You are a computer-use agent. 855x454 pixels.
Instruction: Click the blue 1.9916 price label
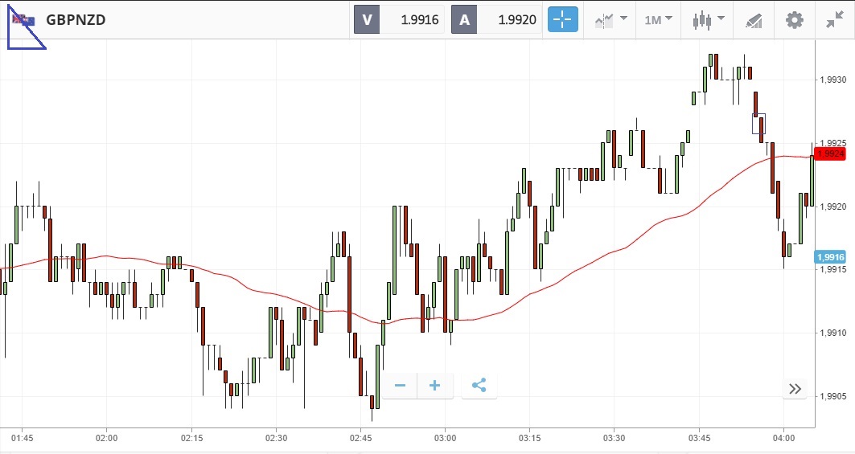[x=830, y=257]
